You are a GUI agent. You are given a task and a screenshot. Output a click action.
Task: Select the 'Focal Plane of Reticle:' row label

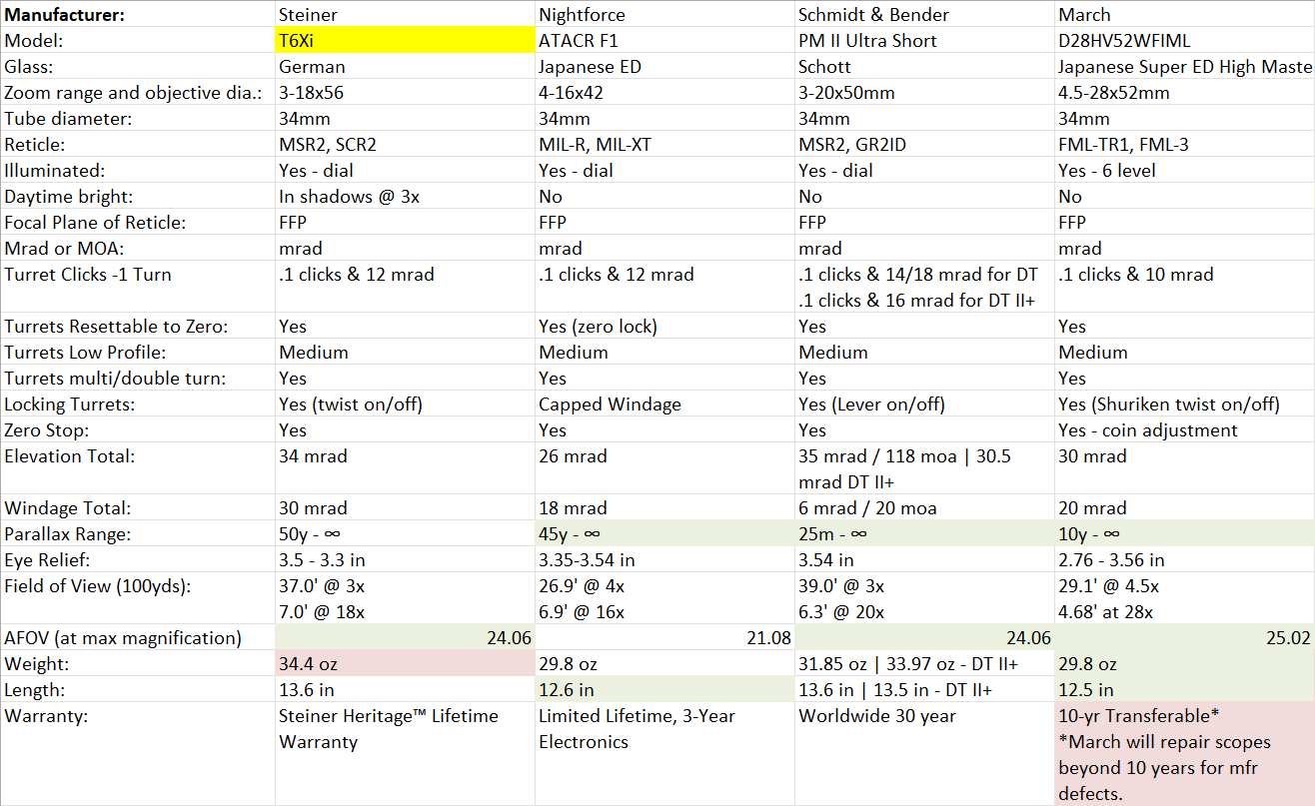tap(138, 223)
